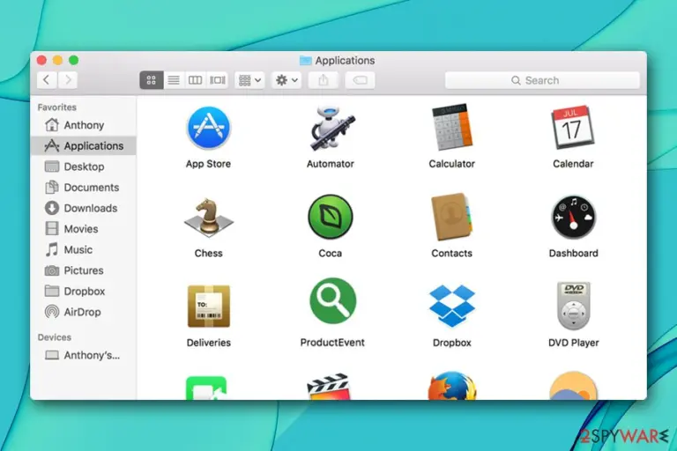Click the Chess knight icon
The width and height of the screenshot is (677, 451).
pyautogui.click(x=209, y=218)
